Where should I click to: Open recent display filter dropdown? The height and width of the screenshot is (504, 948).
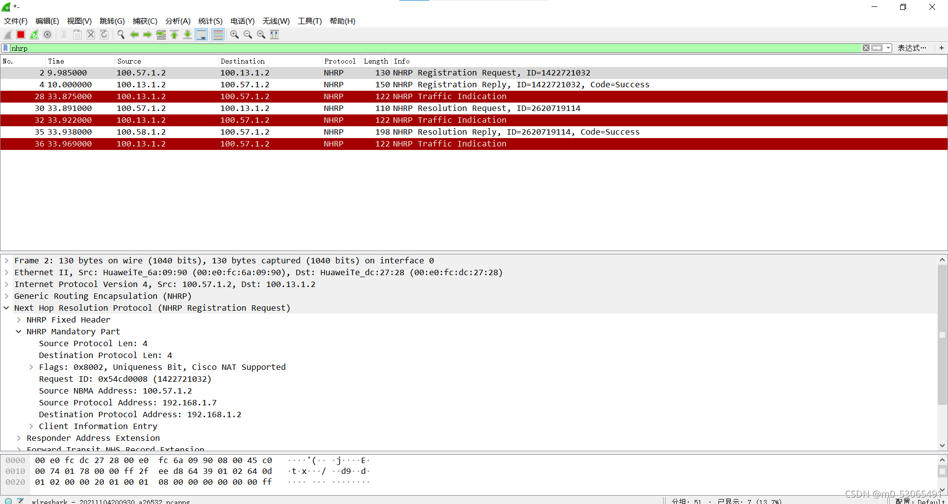coord(888,48)
